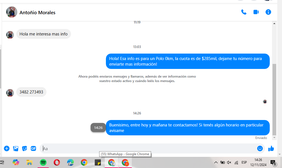282x168 pixels.
Task: Click the 13:03 time separator
Action: 137,47
